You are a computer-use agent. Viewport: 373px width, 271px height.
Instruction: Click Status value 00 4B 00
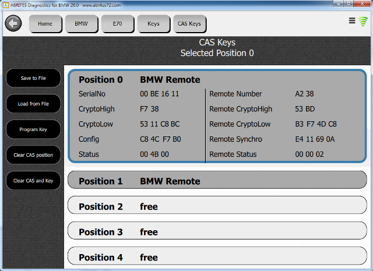click(154, 154)
